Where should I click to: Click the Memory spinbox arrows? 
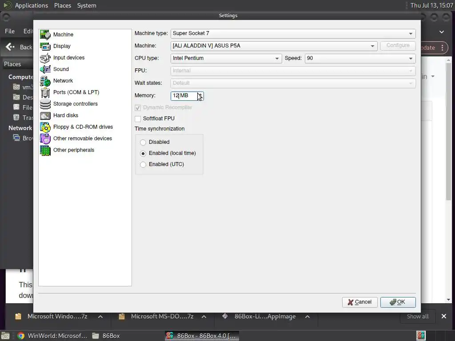point(200,96)
